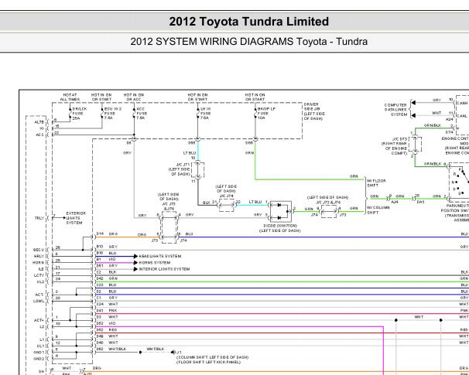Click the 'J/C D73' junction connector label
Image resolution: width=469 pixels, height=375 pixels.
[x=399, y=139]
